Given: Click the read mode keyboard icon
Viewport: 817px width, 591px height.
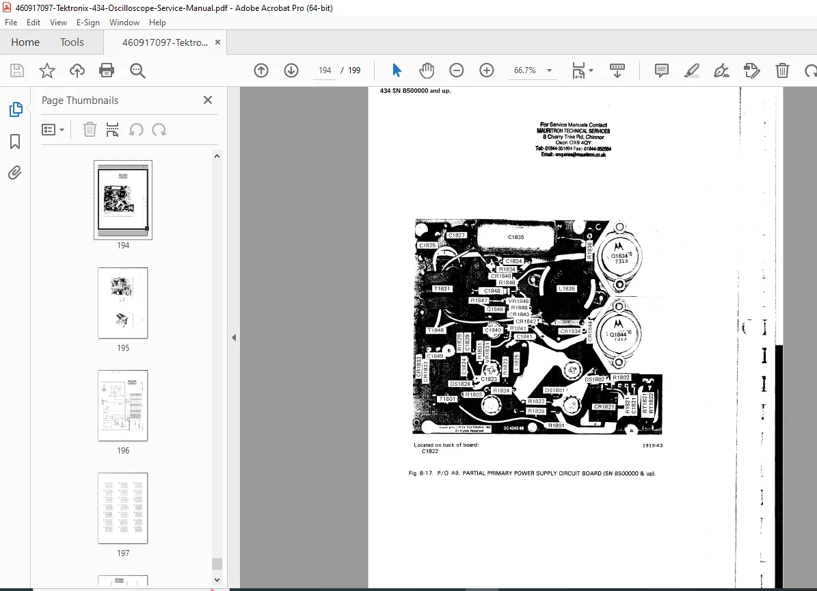Looking at the screenshot, I should (x=617, y=70).
